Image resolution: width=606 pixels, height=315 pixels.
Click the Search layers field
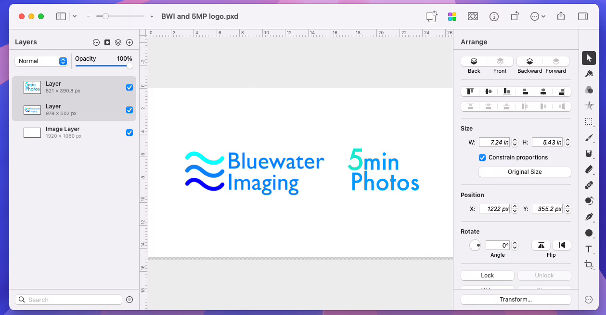click(x=68, y=300)
